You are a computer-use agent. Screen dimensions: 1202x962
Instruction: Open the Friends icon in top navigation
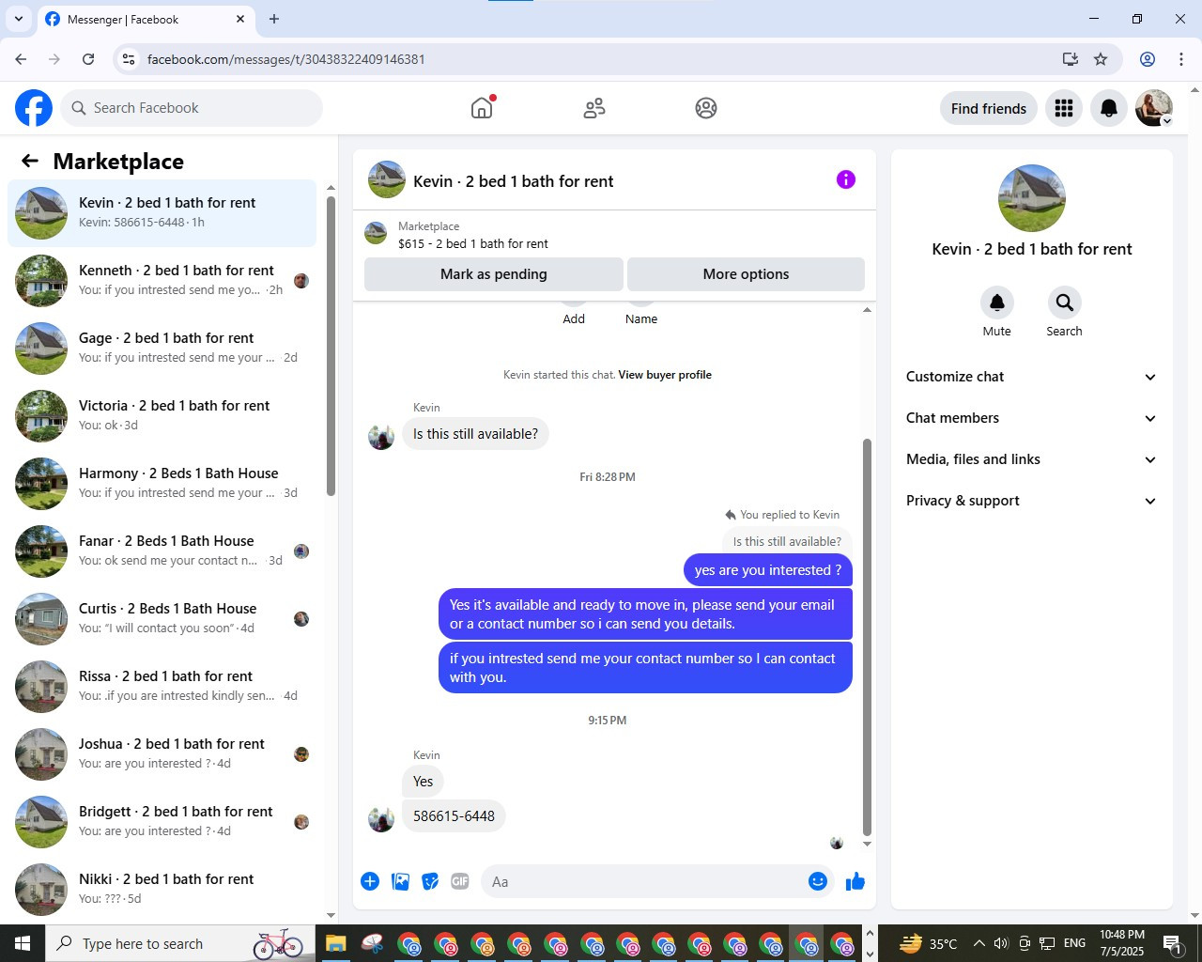tap(594, 108)
